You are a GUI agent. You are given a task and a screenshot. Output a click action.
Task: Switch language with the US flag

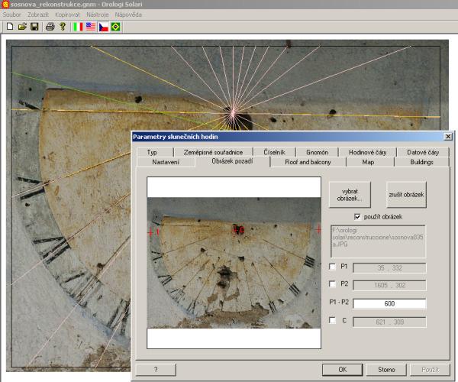click(x=91, y=27)
